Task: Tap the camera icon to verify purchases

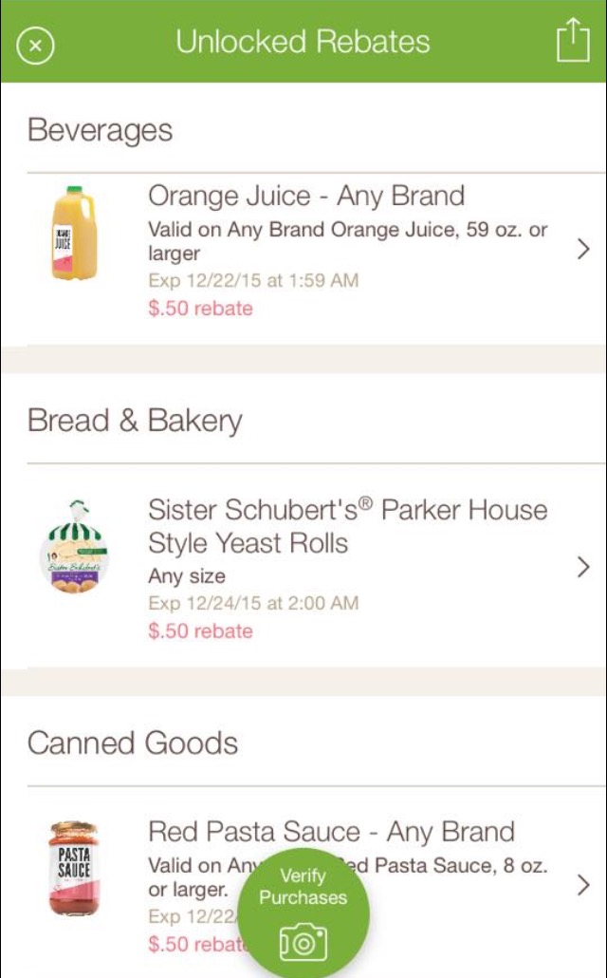Action: (303, 940)
